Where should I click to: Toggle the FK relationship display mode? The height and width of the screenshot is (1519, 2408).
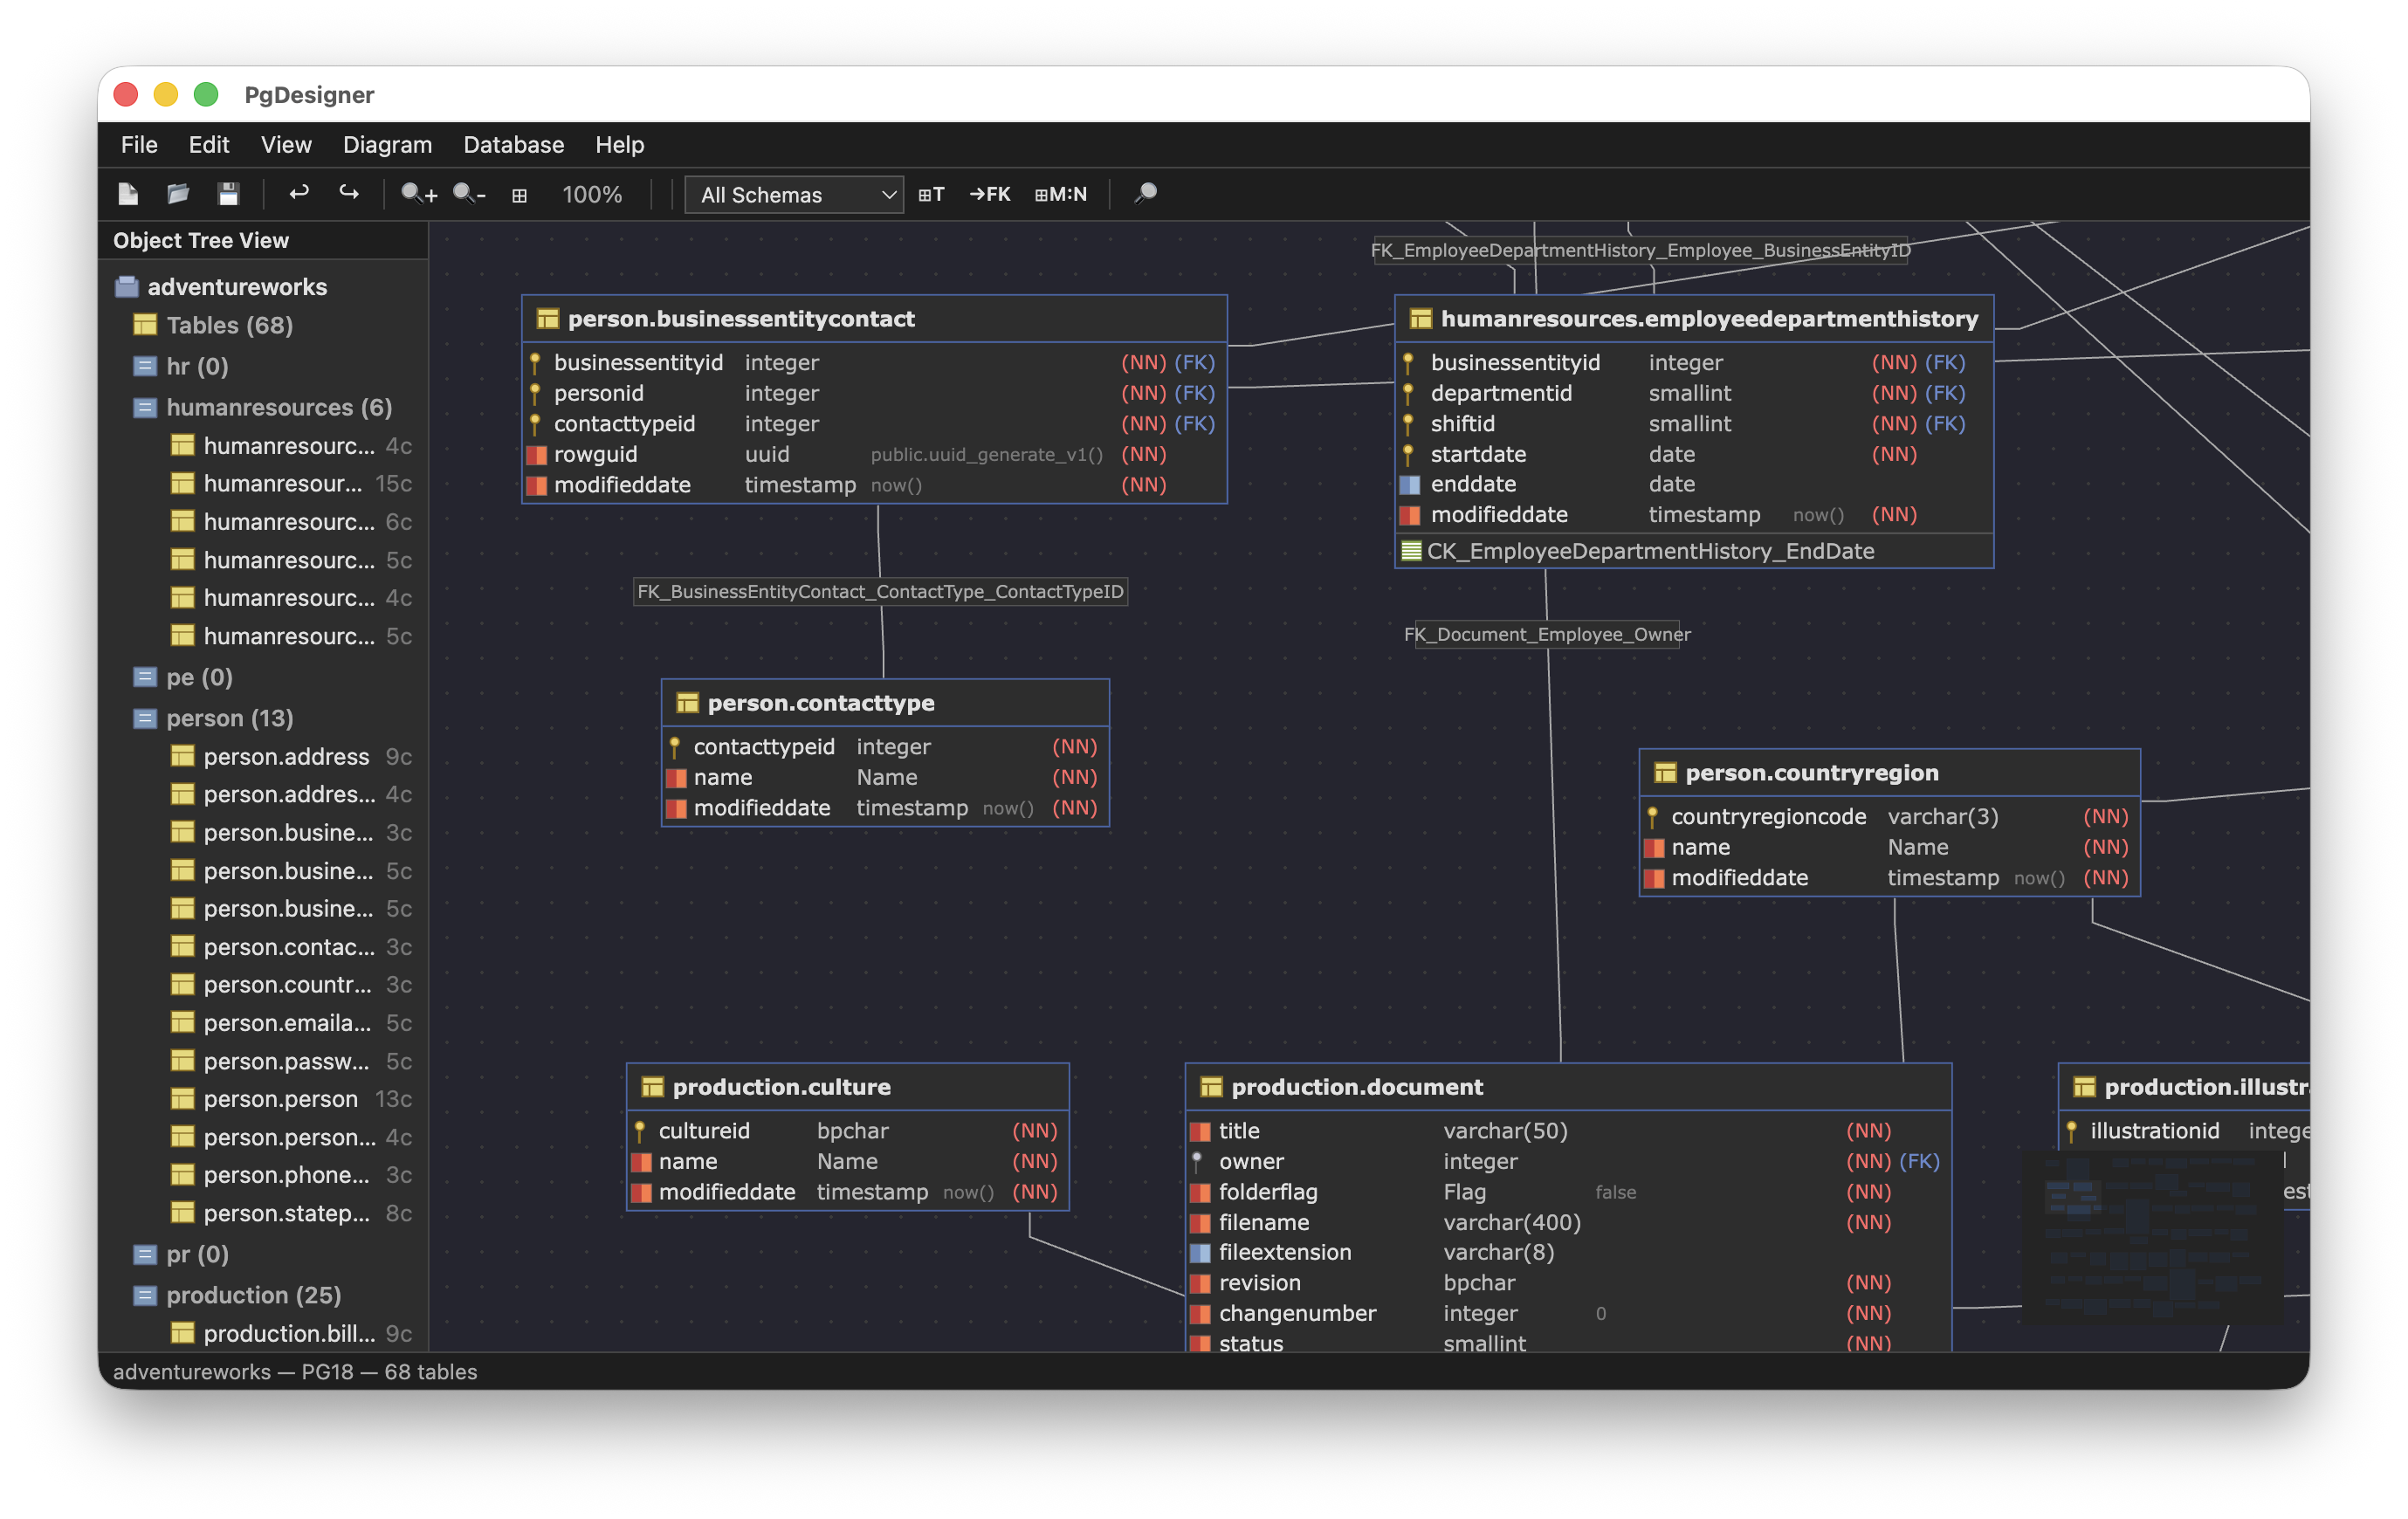[990, 194]
